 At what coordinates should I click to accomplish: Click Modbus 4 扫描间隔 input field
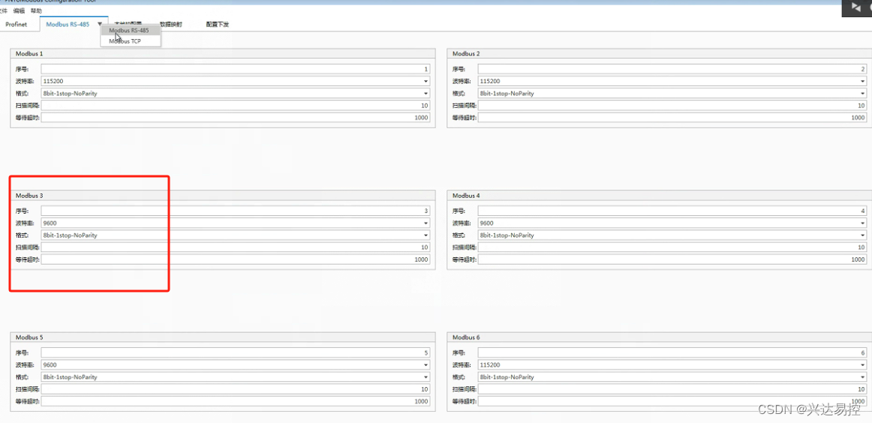pos(672,247)
